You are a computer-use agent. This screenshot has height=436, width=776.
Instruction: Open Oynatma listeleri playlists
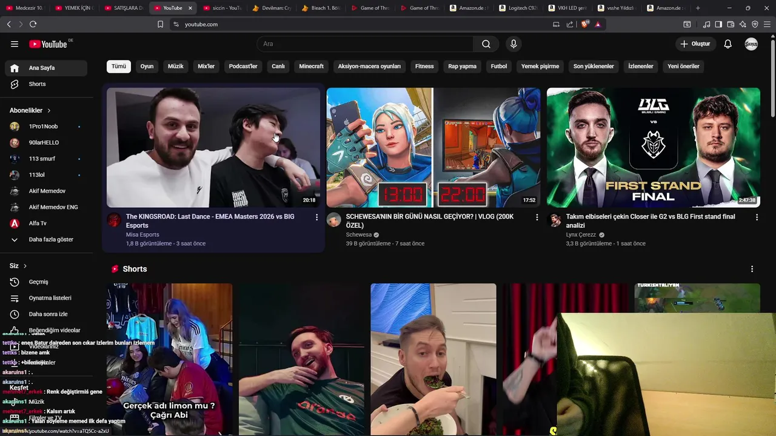pos(47,298)
